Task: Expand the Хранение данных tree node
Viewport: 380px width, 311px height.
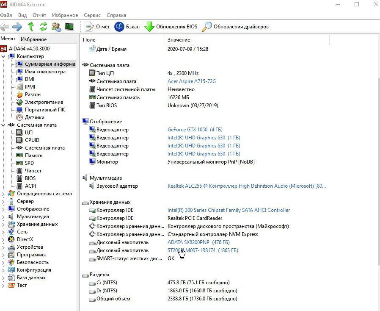Action: coord(3,225)
